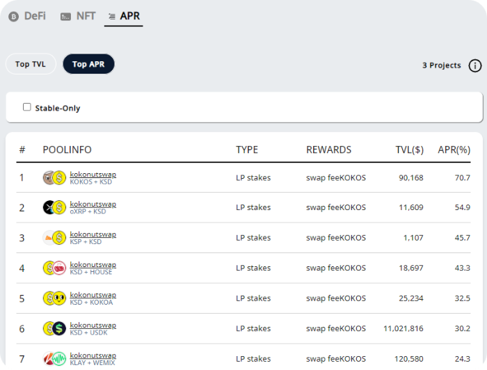Image resolution: width=487 pixels, height=370 pixels.
Task: Enable the Stable-Only checkbox
Action: tap(27, 107)
